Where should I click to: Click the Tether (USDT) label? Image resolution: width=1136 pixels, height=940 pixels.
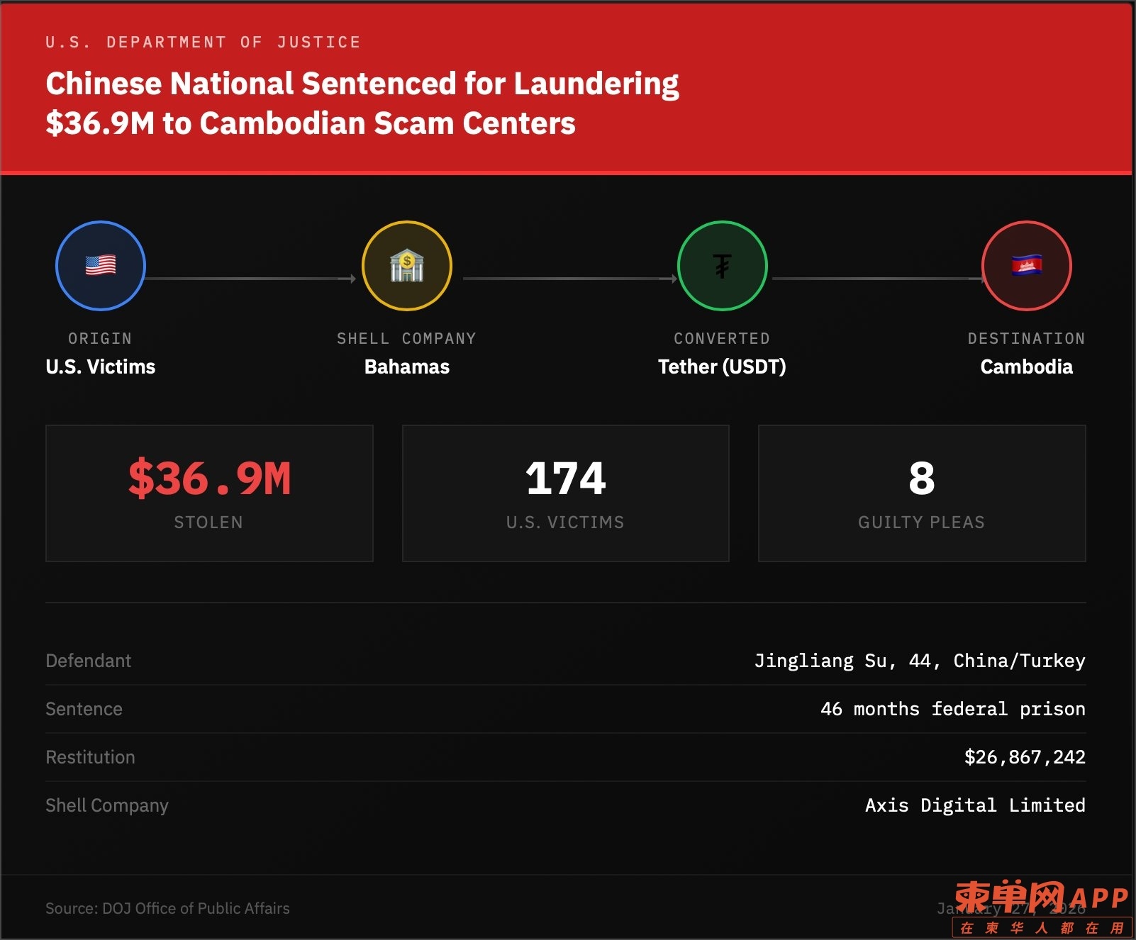(x=722, y=367)
